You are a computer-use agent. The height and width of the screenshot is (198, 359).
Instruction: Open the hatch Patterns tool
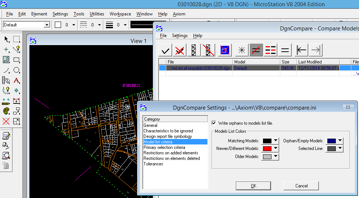click(7, 60)
